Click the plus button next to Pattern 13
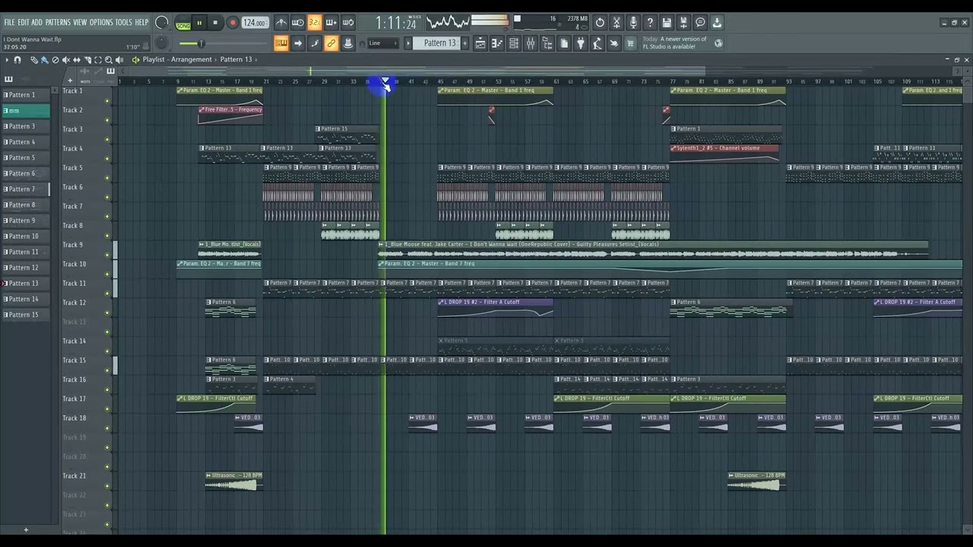 [465, 43]
